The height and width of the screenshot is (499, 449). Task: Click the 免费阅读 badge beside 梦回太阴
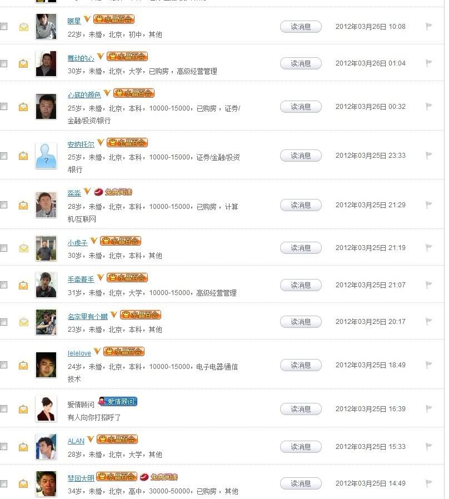pyautogui.click(x=159, y=477)
